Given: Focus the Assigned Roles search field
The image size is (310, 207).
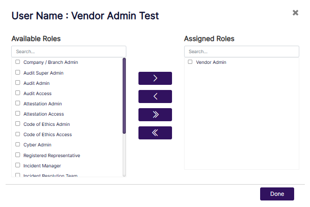Looking at the screenshot, I should tap(241, 52).
